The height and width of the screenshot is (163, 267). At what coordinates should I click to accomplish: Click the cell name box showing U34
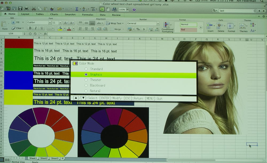(x=11, y=34)
